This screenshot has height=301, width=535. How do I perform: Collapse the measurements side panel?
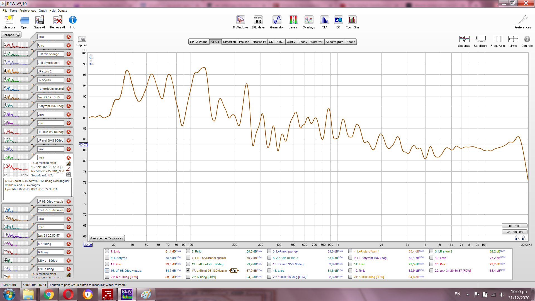[11, 35]
